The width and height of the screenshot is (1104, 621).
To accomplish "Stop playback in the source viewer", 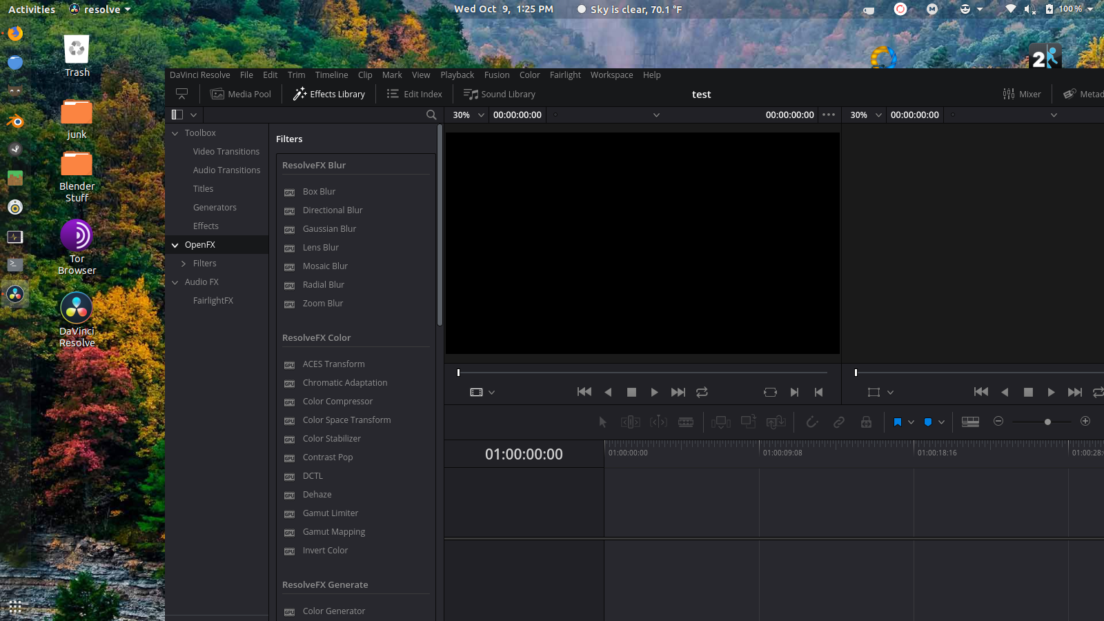I will (x=631, y=392).
